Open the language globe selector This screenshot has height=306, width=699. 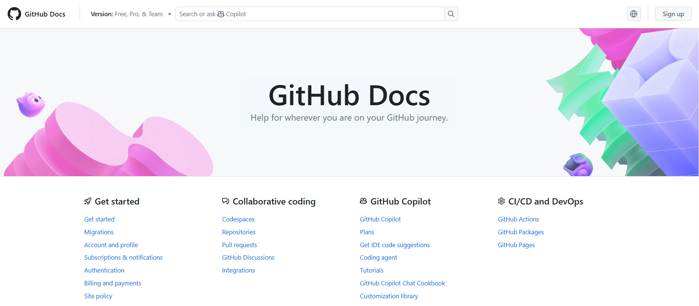point(633,14)
